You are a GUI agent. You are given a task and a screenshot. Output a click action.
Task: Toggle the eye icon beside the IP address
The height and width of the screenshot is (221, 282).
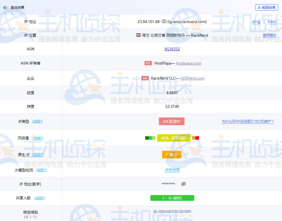[x=164, y=21]
